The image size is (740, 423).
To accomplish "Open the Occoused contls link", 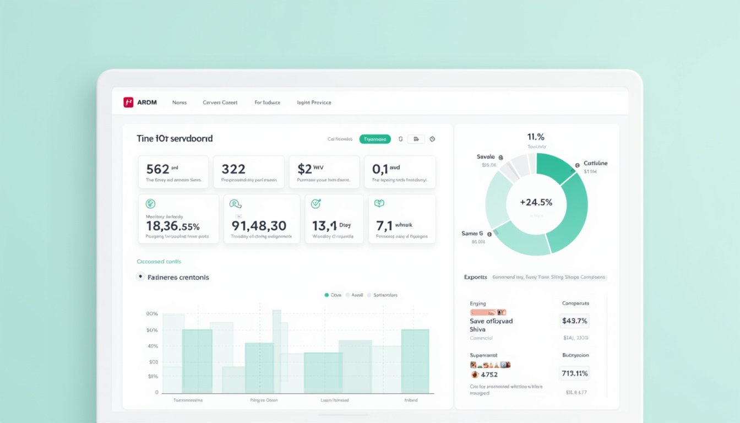I will (x=159, y=261).
